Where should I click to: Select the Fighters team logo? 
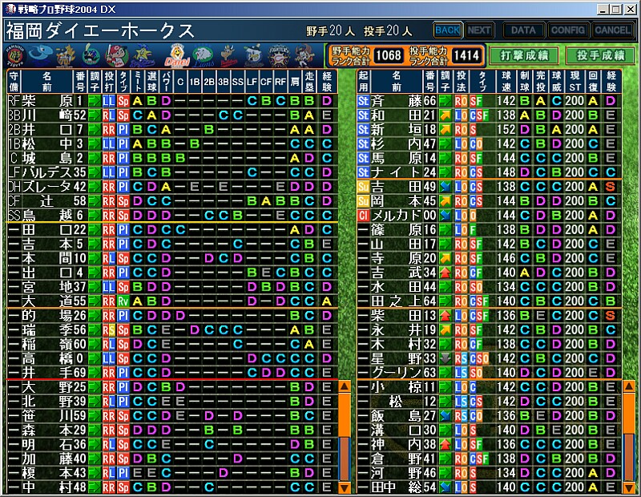(x=279, y=55)
